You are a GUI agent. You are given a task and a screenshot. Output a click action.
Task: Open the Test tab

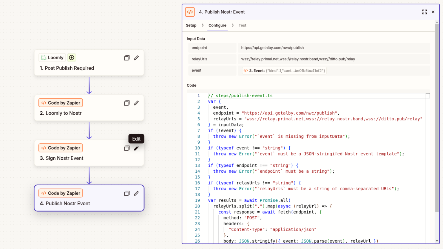pos(242,25)
